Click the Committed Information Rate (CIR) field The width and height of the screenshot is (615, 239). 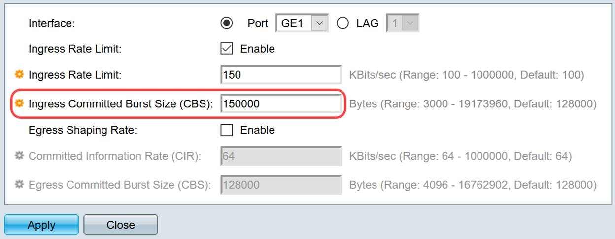click(280, 156)
